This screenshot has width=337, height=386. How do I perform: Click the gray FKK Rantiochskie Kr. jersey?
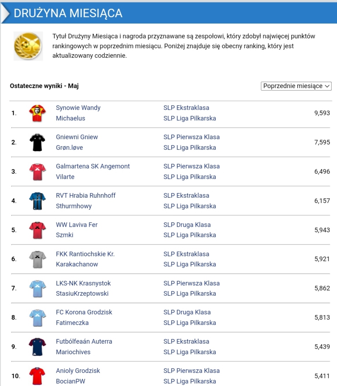pos(37,259)
